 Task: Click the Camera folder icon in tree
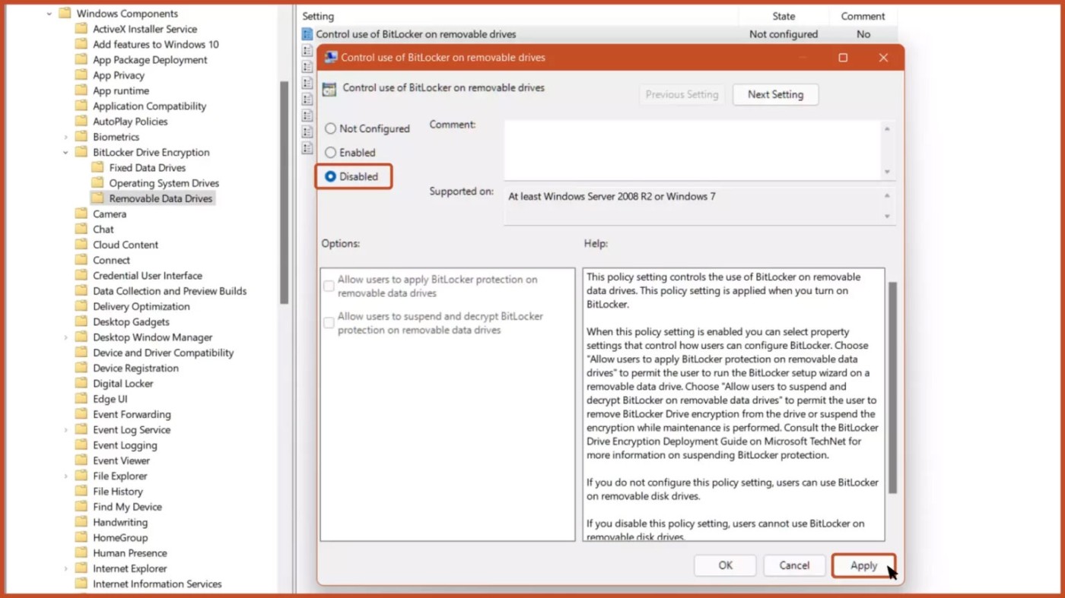[x=81, y=214]
